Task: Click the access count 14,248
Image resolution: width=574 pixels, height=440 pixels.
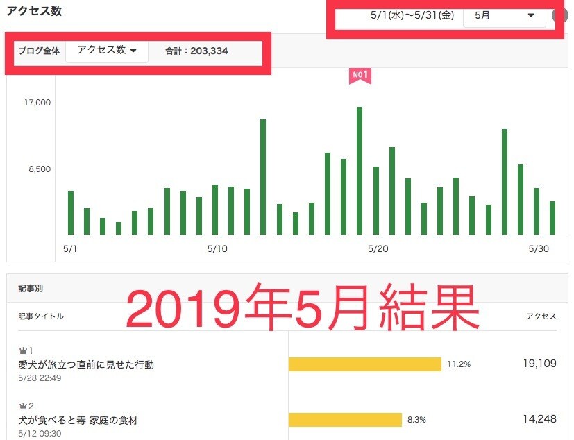Action: 539,418
